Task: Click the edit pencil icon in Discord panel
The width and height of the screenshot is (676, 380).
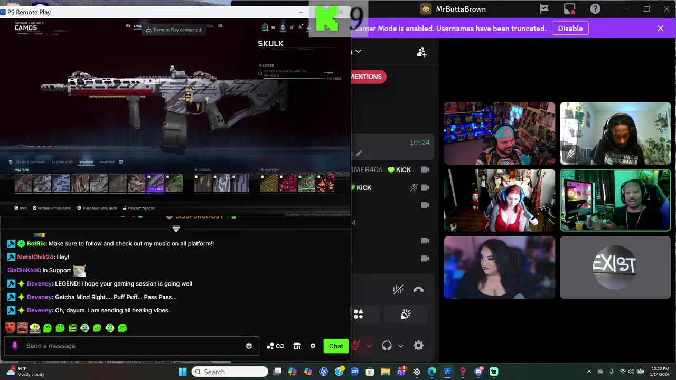Action: pyautogui.click(x=359, y=154)
